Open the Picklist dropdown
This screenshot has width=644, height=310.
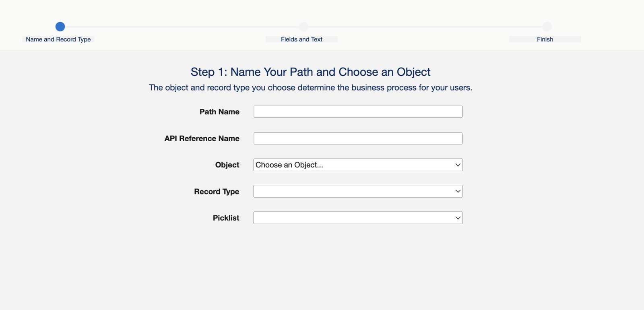coord(358,218)
